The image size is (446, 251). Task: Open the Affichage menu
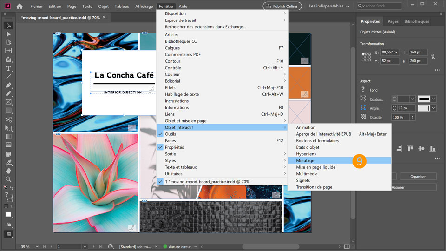click(144, 6)
